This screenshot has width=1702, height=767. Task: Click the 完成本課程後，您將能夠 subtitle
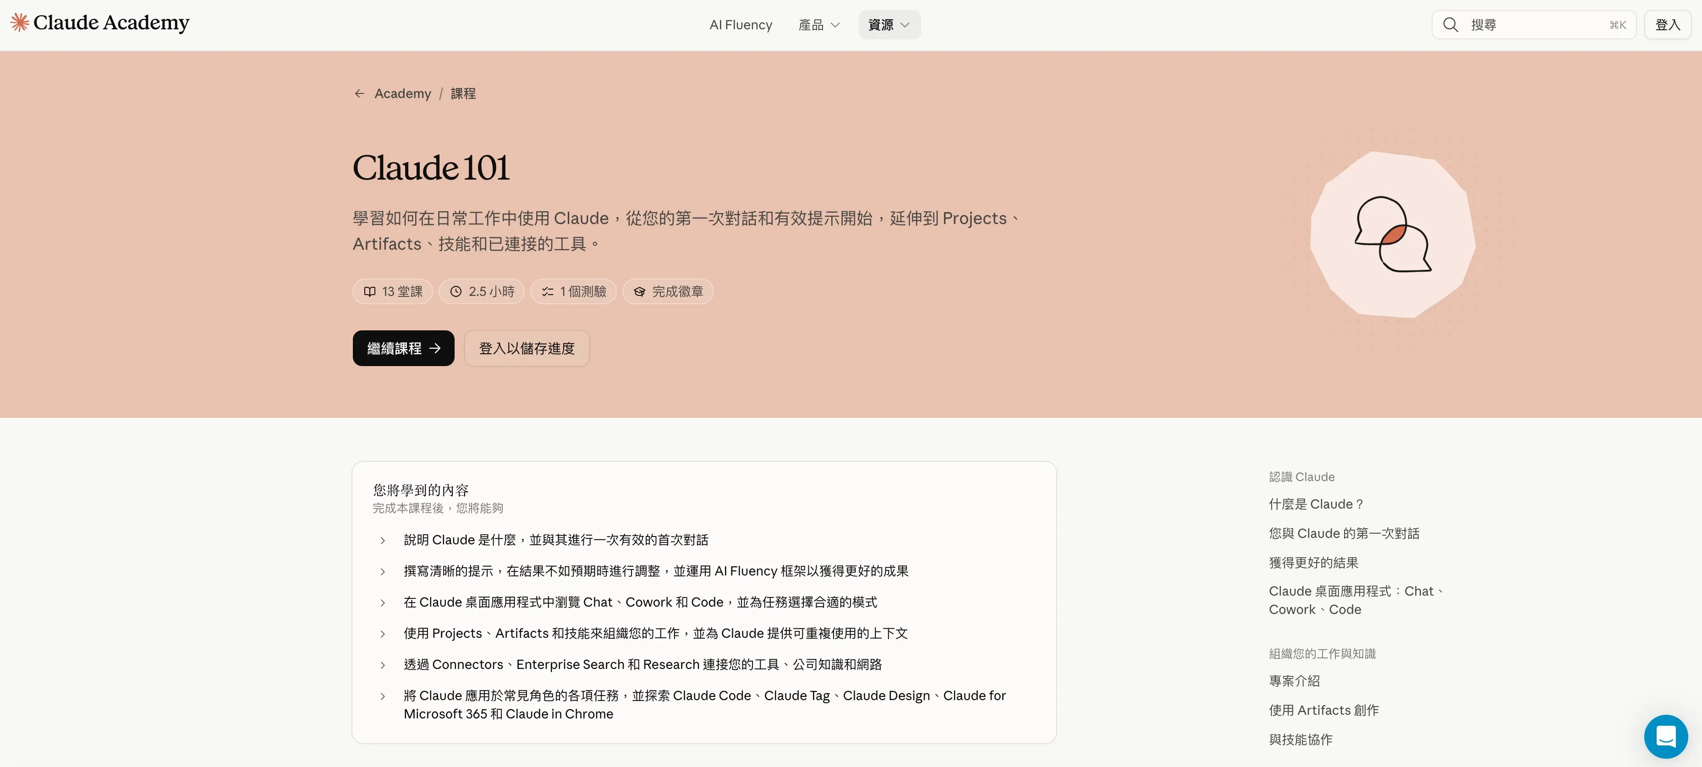click(438, 508)
